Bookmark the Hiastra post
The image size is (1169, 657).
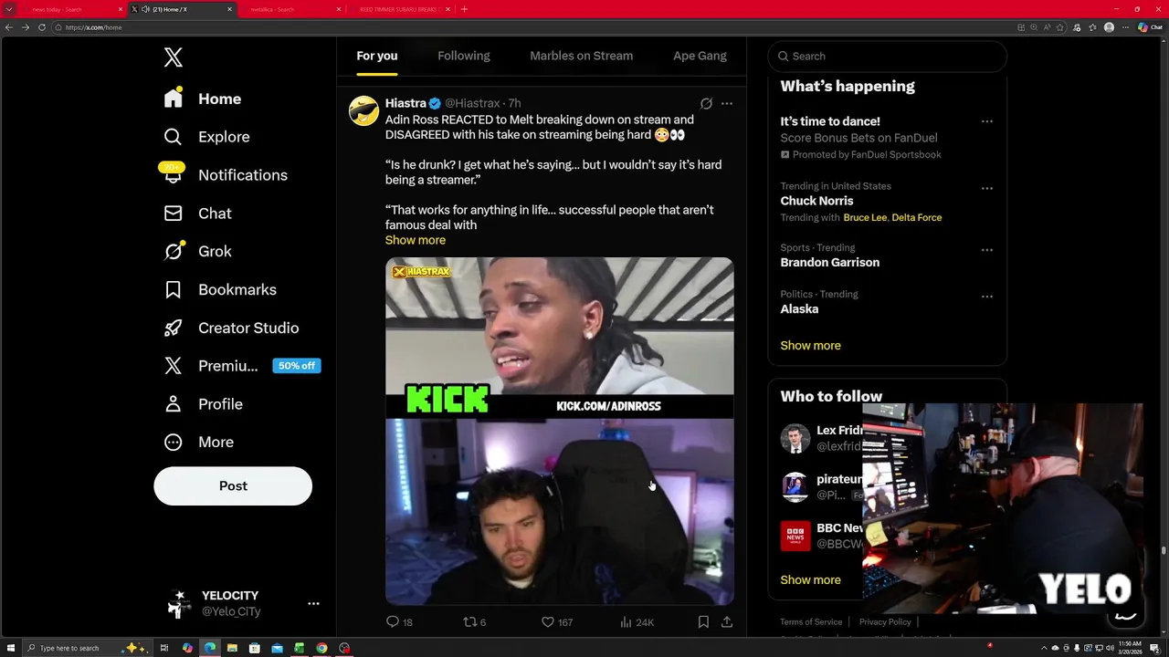[x=703, y=622]
